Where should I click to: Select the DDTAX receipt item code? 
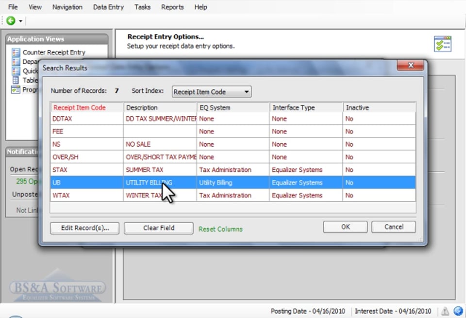(x=87, y=119)
